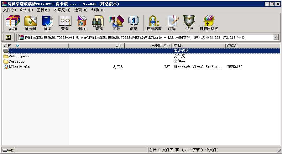Click the 扫描病毒 (Virus Scan) icon
Image resolution: width=282 pixels, height=154 pixels.
pyautogui.click(x=154, y=23)
